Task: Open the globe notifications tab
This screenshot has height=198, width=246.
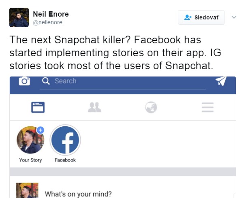Action: pos(151,107)
